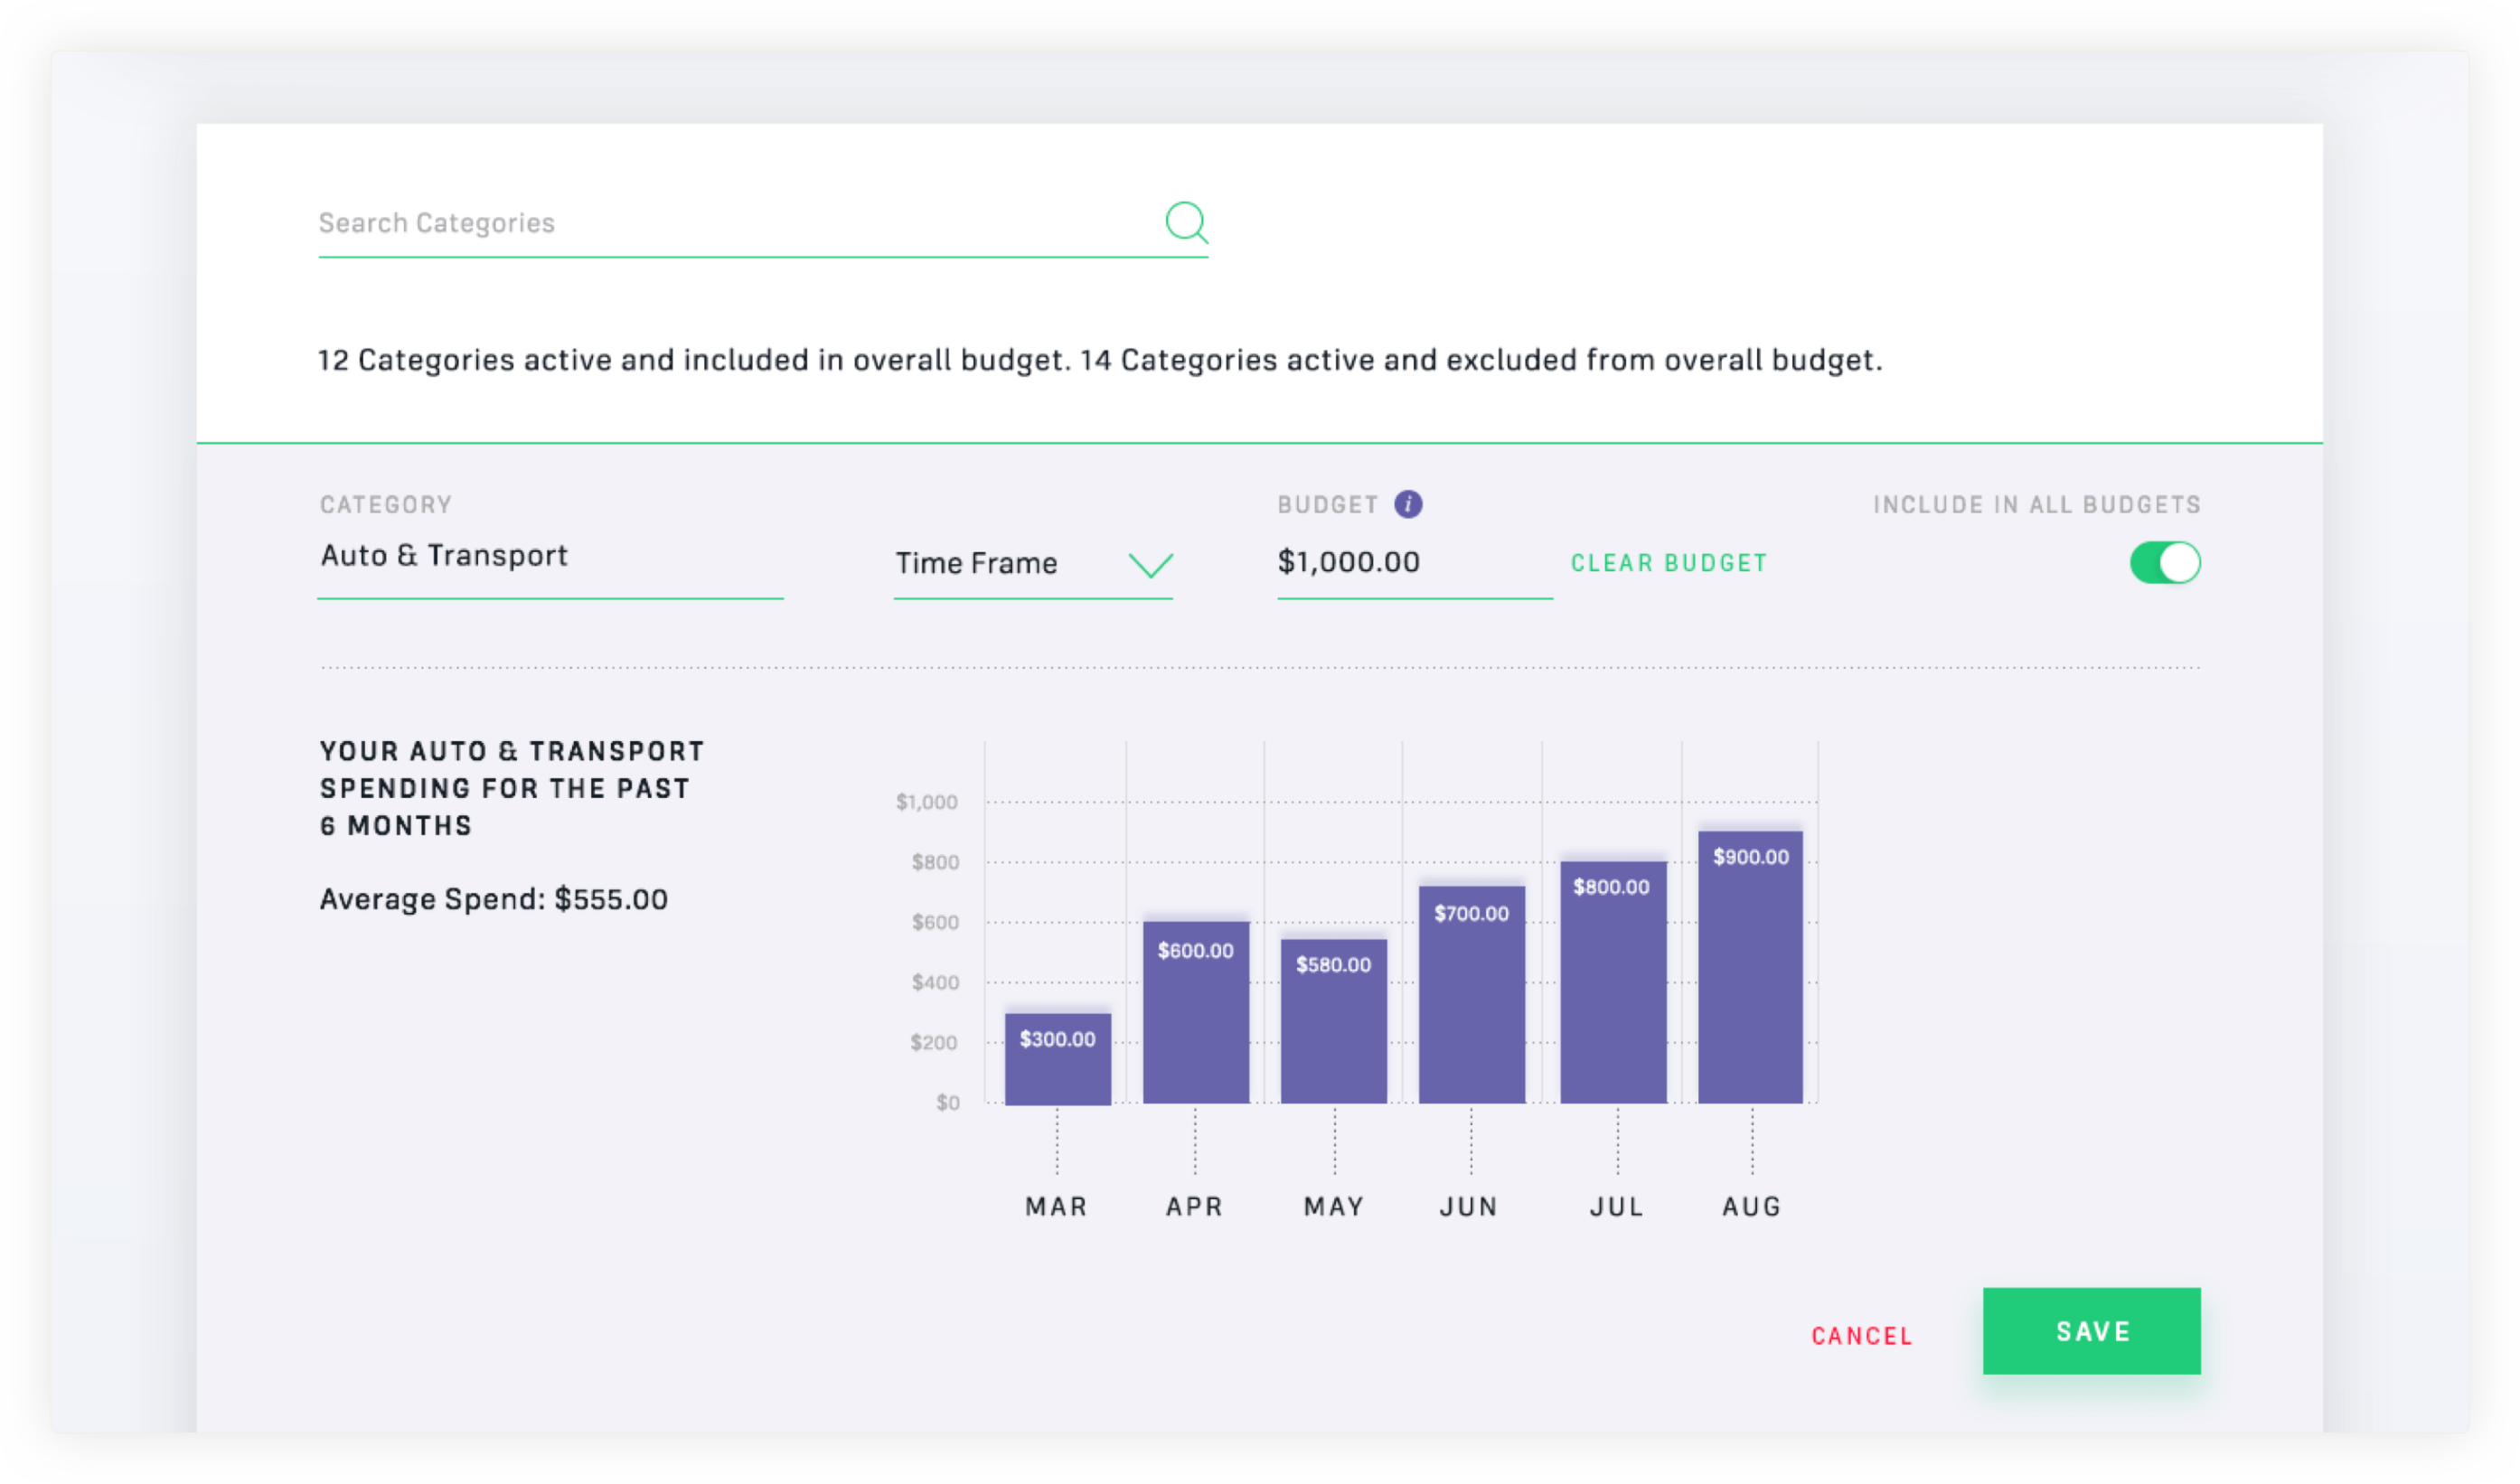Click the search magnifier icon

1186,222
